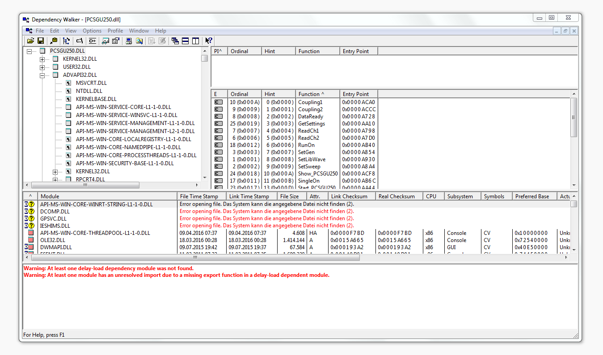The width and height of the screenshot is (603, 355).
Task: Toggle the Full Paths c:\ button
Action: (80, 41)
